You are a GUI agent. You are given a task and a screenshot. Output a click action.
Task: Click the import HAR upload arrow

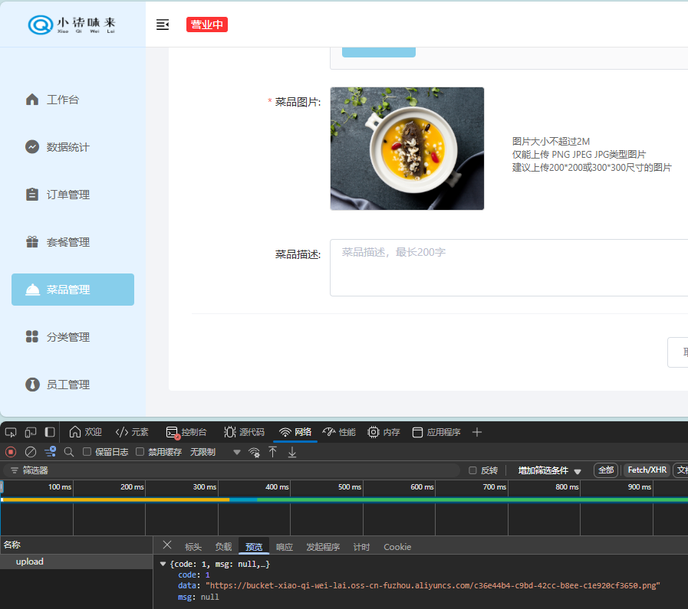pos(272,452)
